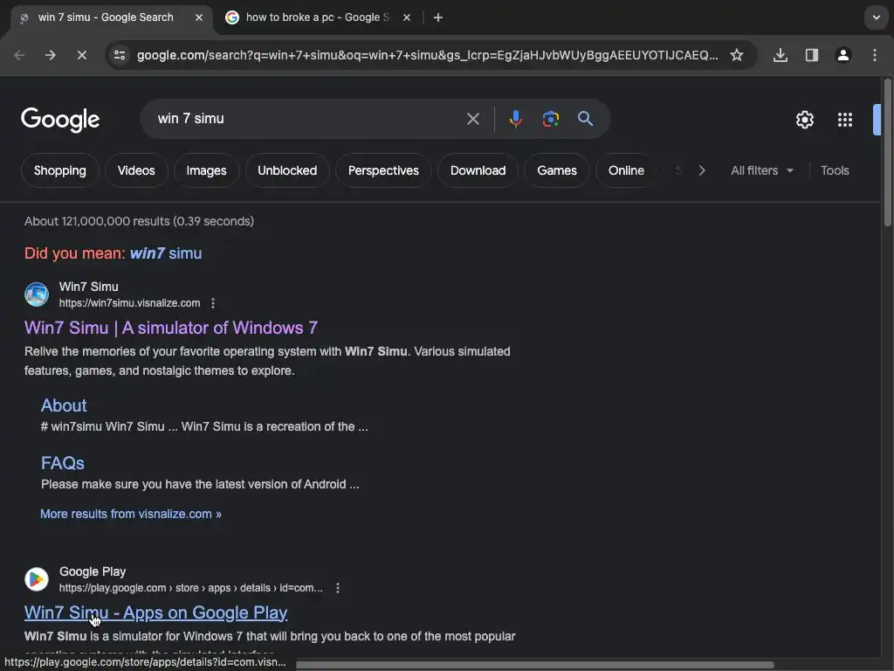
Task: Click in the Google search input field
Action: click(308, 119)
